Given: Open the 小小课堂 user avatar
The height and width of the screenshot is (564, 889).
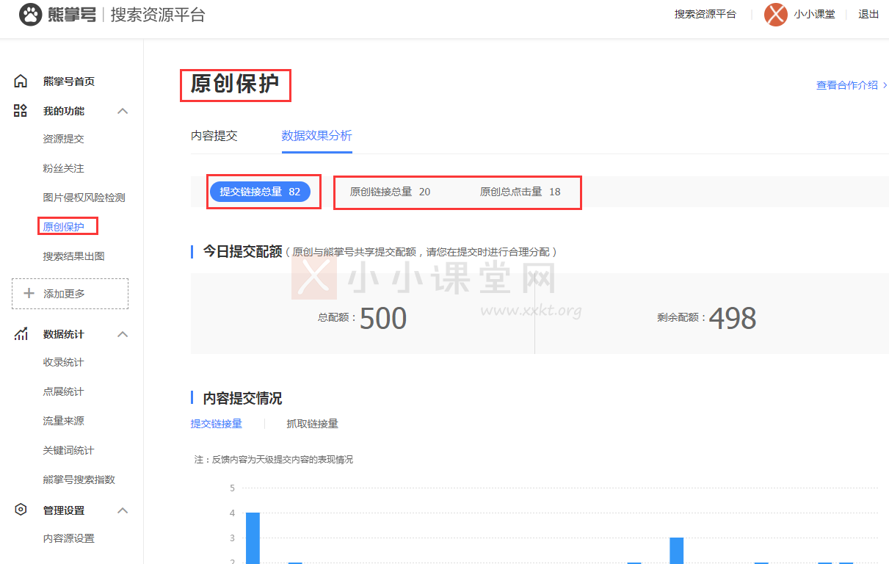Looking at the screenshot, I should (775, 14).
